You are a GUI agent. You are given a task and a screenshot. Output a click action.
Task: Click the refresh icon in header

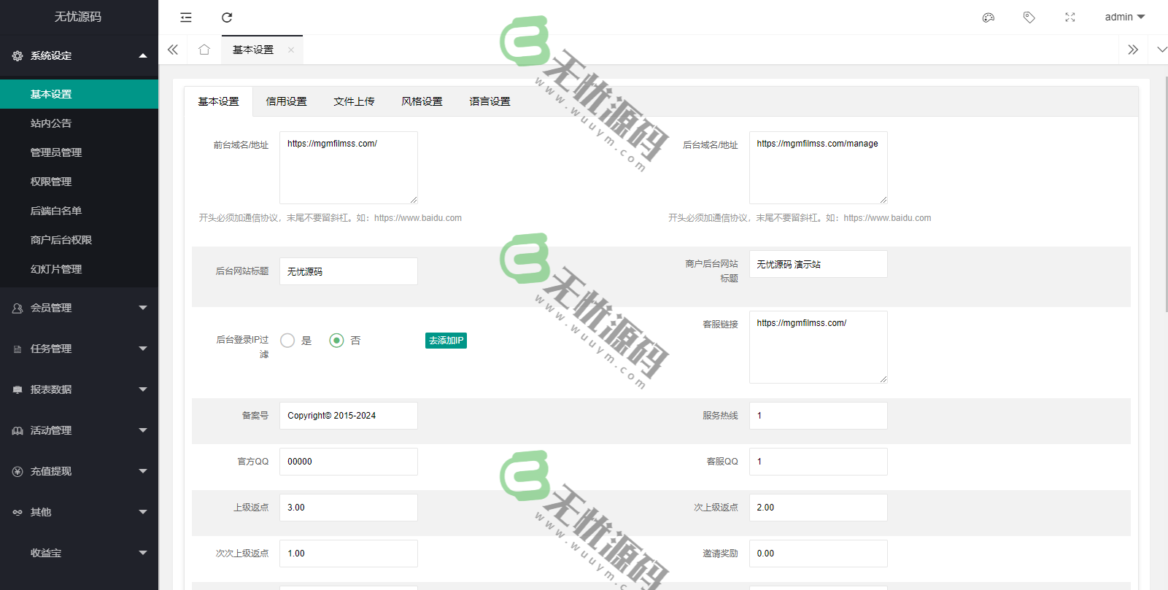(x=227, y=18)
